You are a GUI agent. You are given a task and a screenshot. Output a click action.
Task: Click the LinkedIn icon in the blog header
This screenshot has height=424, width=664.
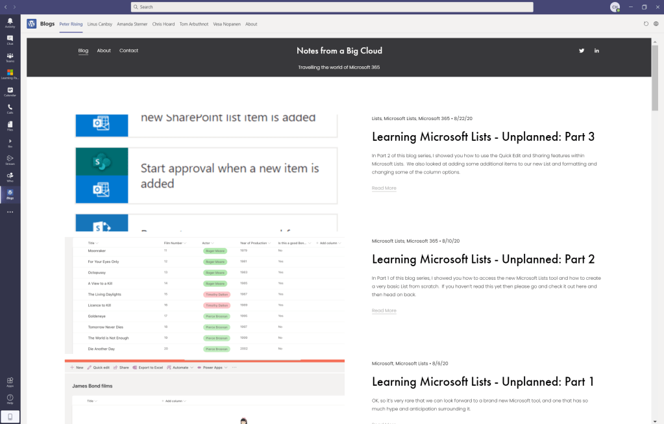pyautogui.click(x=596, y=51)
